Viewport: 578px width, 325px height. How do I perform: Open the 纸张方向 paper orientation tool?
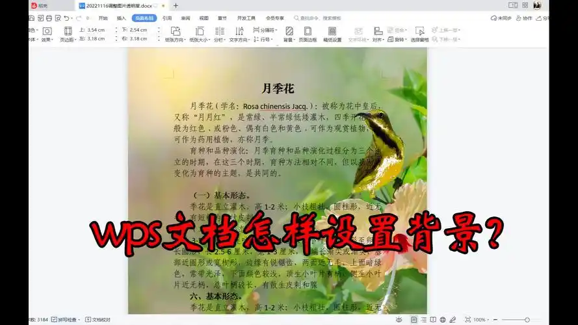pyautogui.click(x=175, y=34)
